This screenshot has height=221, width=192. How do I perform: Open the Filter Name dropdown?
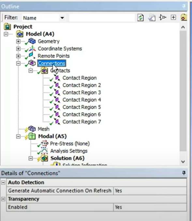pyautogui.click(x=62, y=18)
